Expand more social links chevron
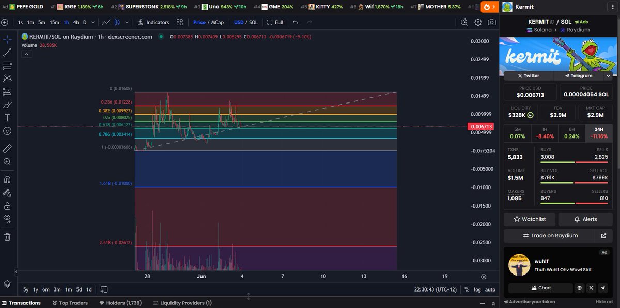 click(608, 75)
